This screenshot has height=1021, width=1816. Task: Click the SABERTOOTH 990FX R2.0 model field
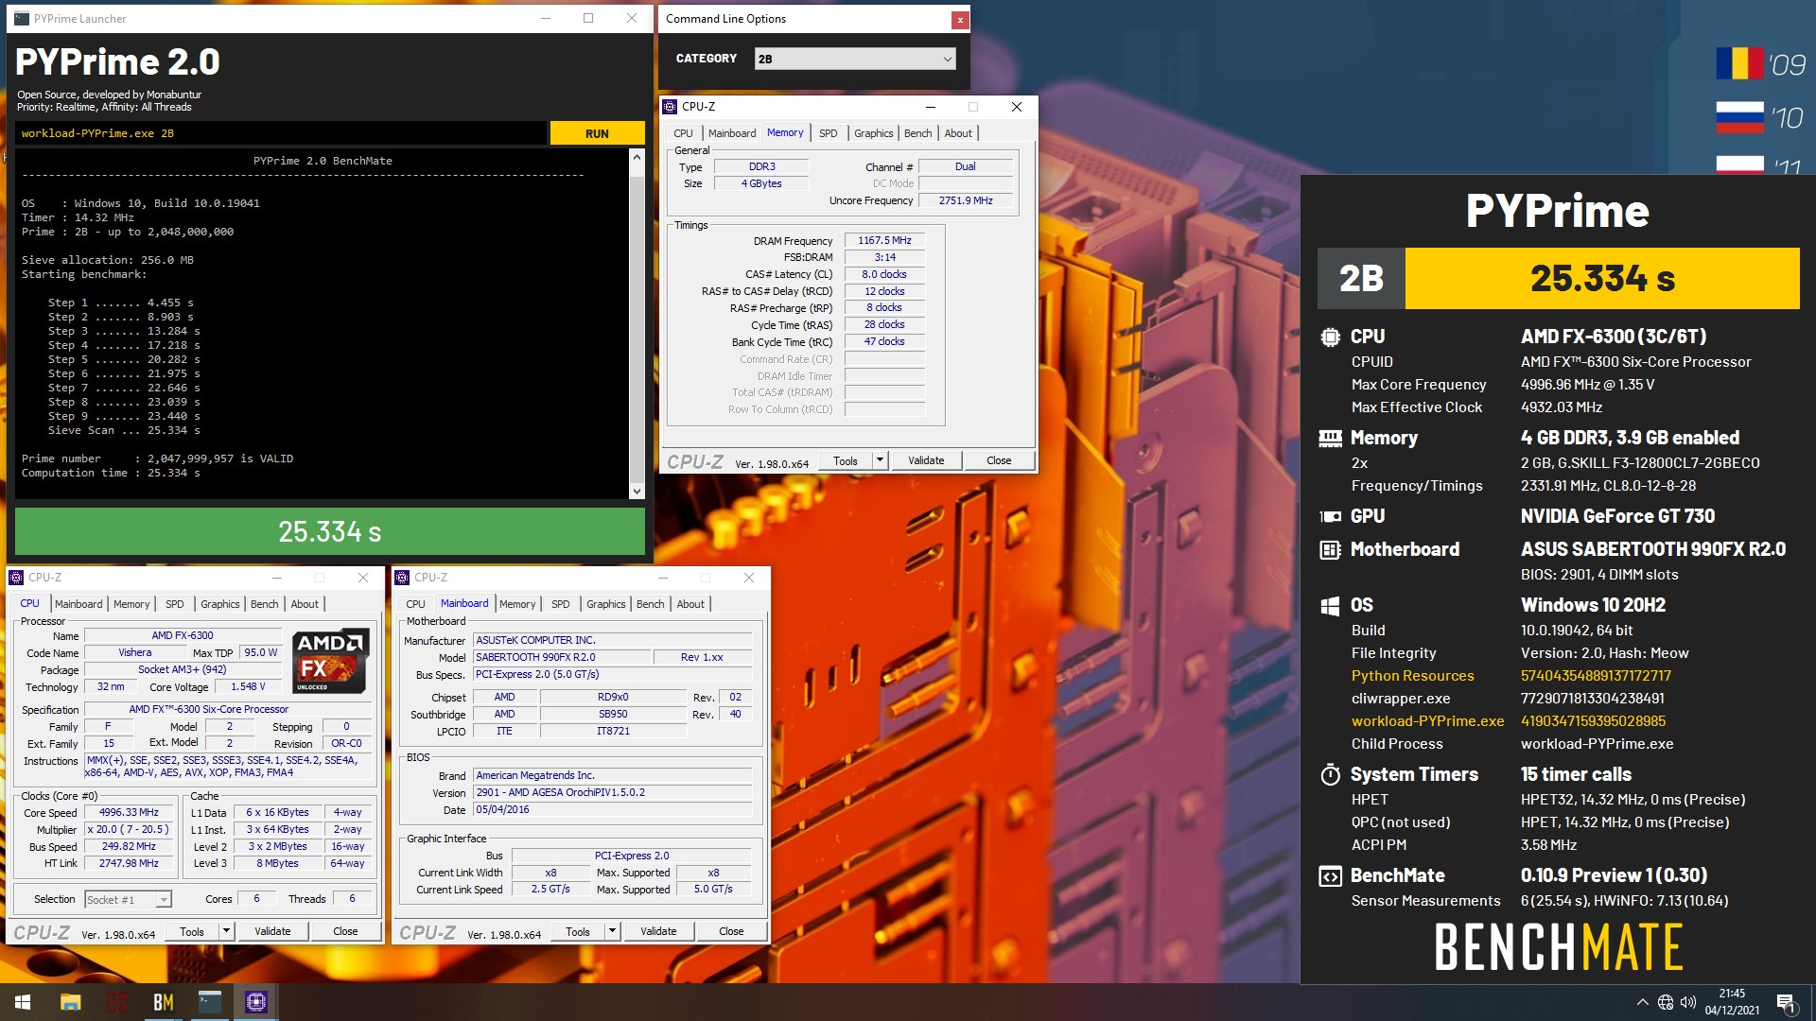(562, 657)
